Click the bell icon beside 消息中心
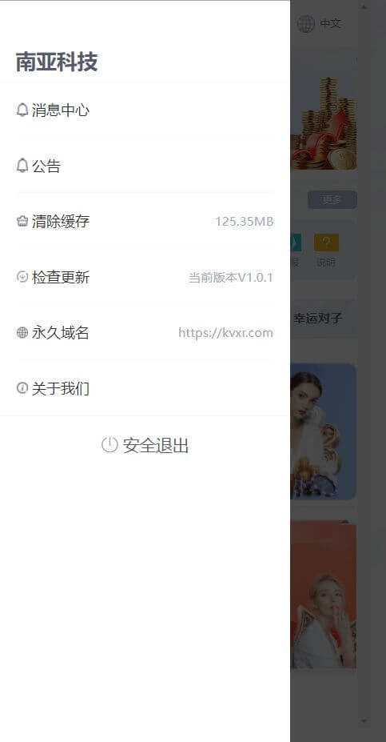Image resolution: width=386 pixels, height=742 pixels. pyautogui.click(x=22, y=110)
